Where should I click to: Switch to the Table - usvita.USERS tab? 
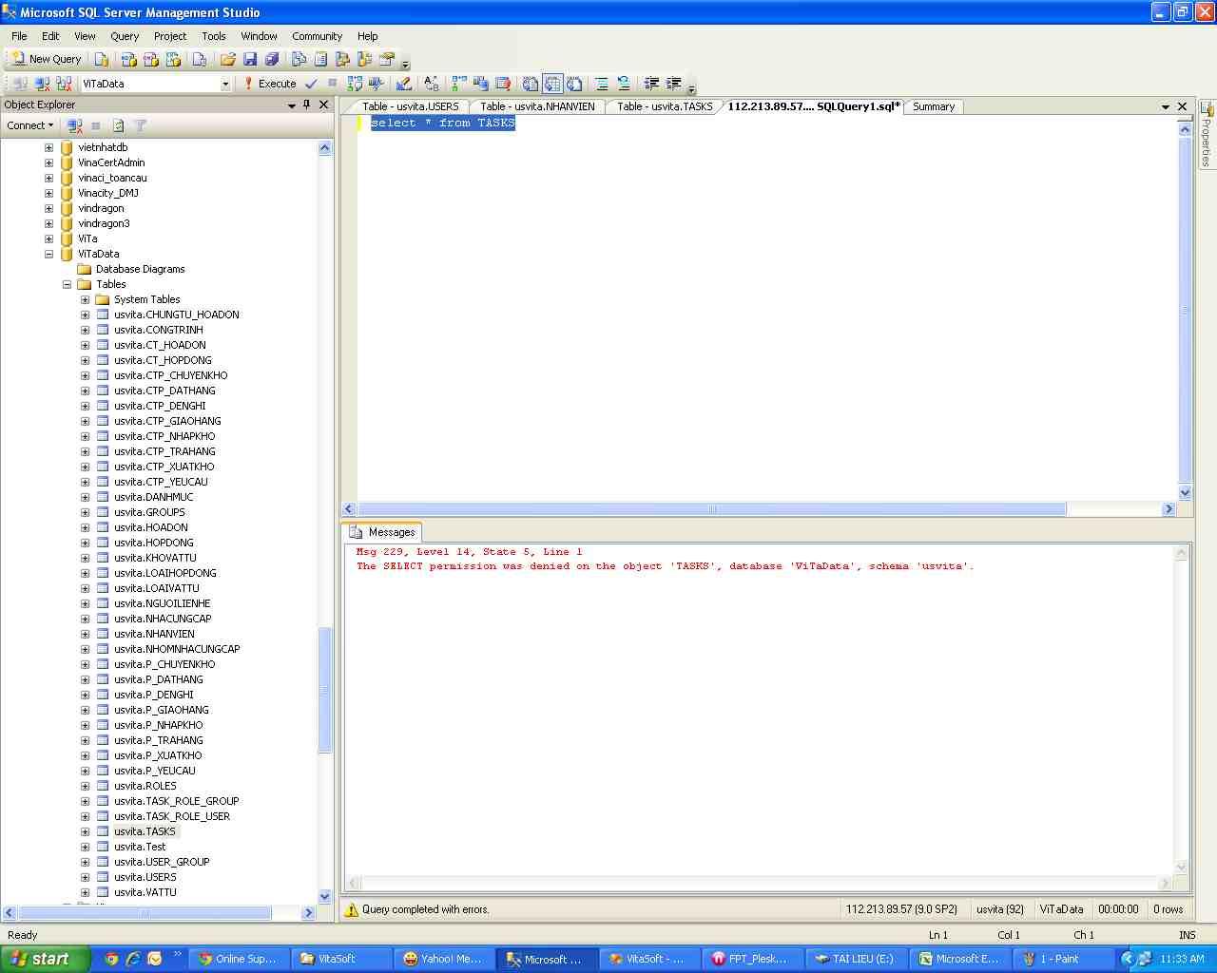pos(410,106)
